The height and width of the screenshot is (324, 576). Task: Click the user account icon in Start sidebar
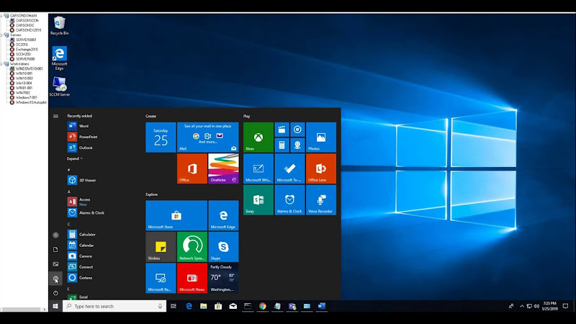pyautogui.click(x=55, y=235)
